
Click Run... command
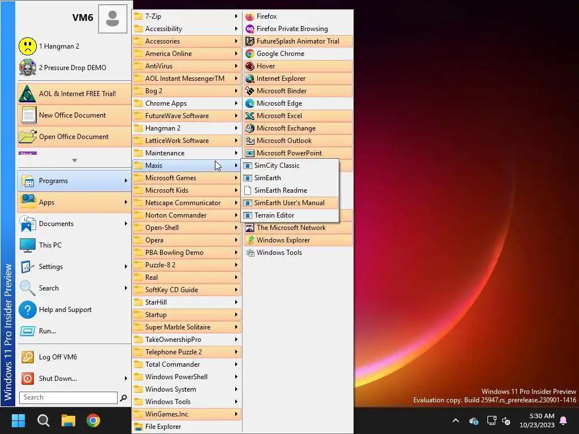(74, 331)
